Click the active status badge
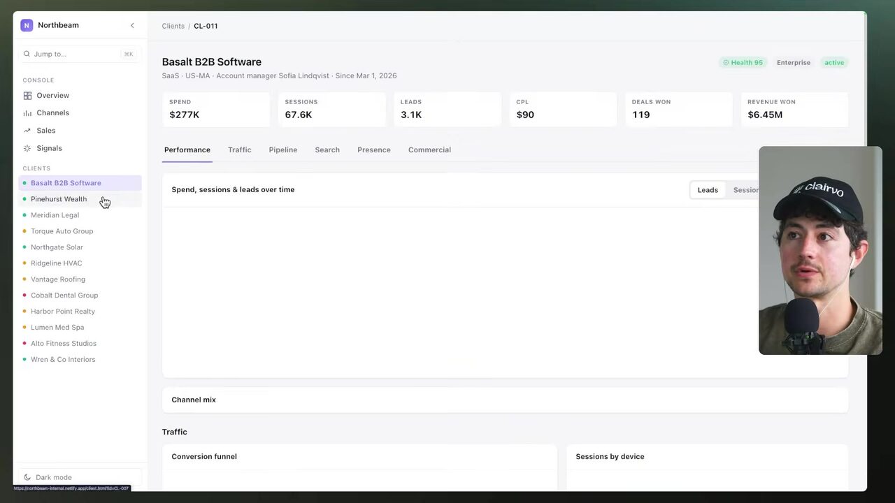Screen dimensions: 895x503 pyautogui.click(x=834, y=63)
